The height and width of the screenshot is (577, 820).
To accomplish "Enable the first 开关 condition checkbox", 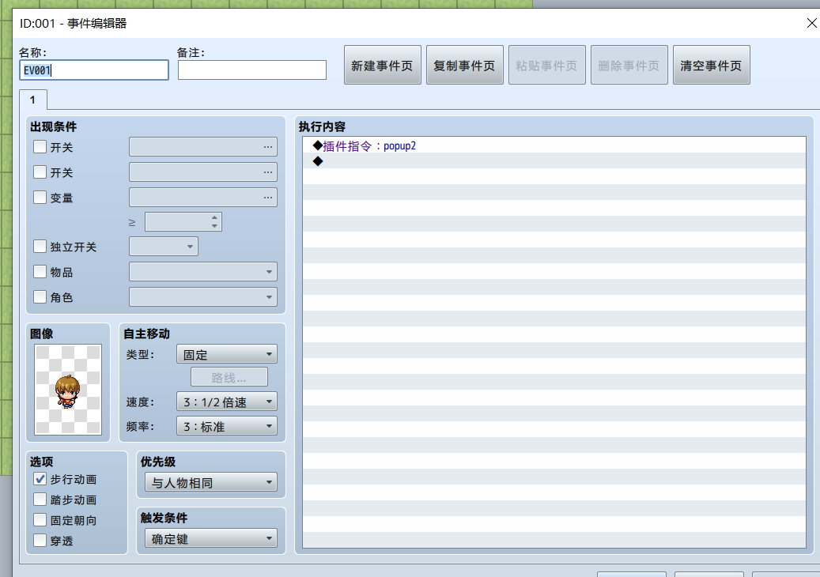I will coord(40,147).
